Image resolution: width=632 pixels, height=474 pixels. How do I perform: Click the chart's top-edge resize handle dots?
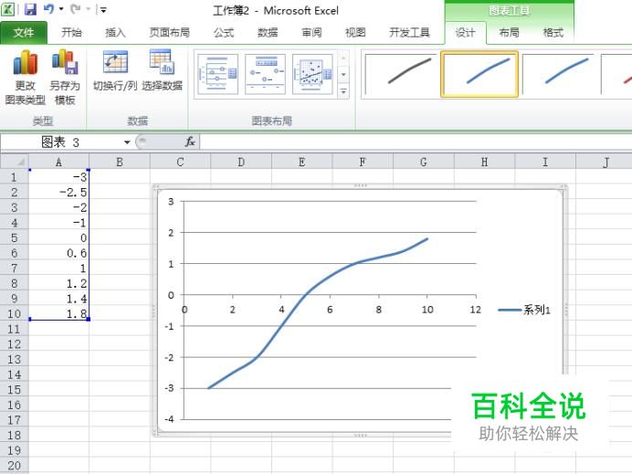[361, 185]
